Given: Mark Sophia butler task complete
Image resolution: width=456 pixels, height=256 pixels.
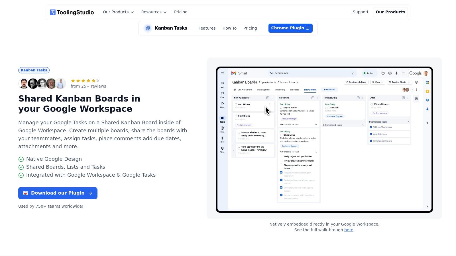Looking at the screenshot, I should coord(281,108).
